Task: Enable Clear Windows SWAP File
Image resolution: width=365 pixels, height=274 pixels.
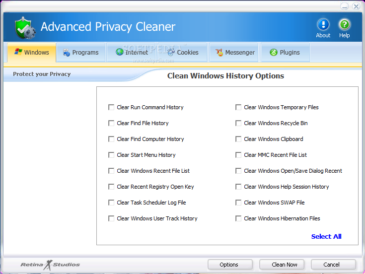Action: (x=238, y=203)
